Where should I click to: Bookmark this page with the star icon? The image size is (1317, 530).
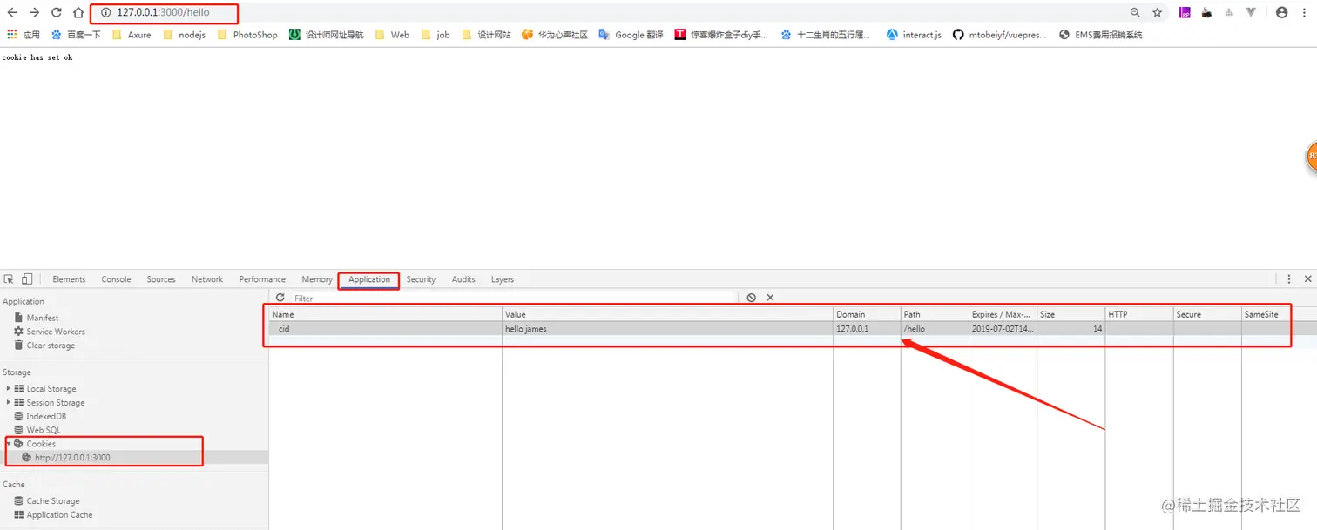pos(1158,13)
